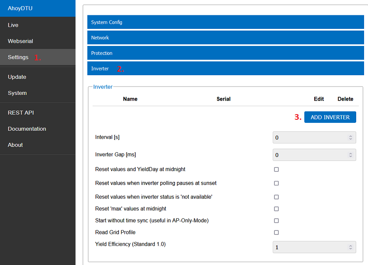
Task: Open the Live page in sidebar
Action: (13, 25)
